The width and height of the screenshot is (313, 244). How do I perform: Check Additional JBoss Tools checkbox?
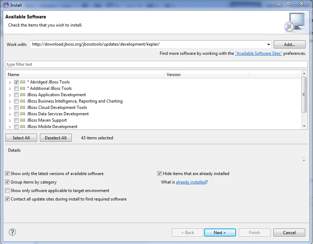(16, 88)
